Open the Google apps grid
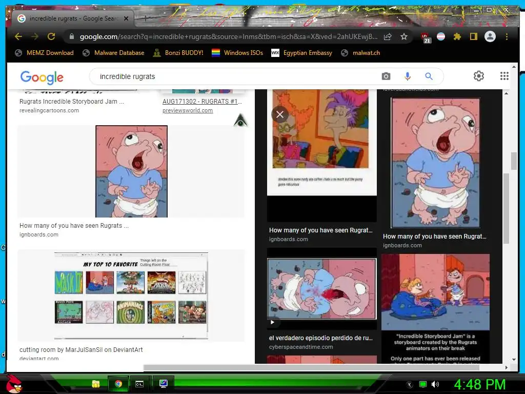 pyautogui.click(x=504, y=76)
